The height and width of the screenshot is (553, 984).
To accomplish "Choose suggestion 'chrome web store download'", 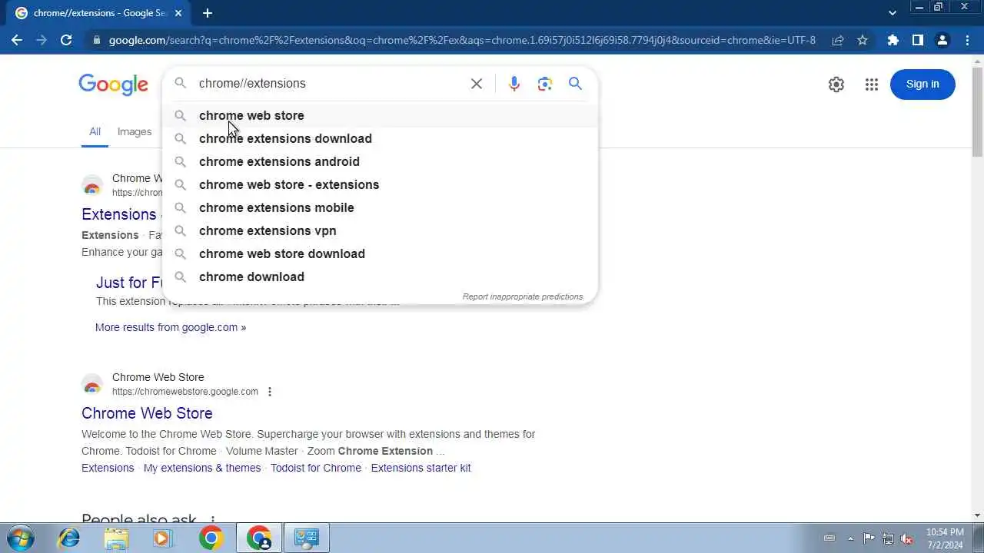I will point(380,253).
